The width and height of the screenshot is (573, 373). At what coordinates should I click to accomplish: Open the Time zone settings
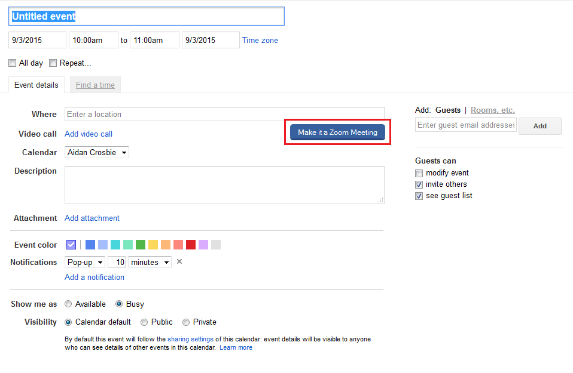[x=260, y=40]
